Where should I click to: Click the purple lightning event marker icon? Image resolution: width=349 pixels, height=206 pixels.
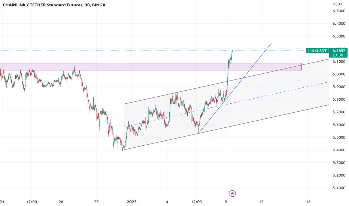232,193
